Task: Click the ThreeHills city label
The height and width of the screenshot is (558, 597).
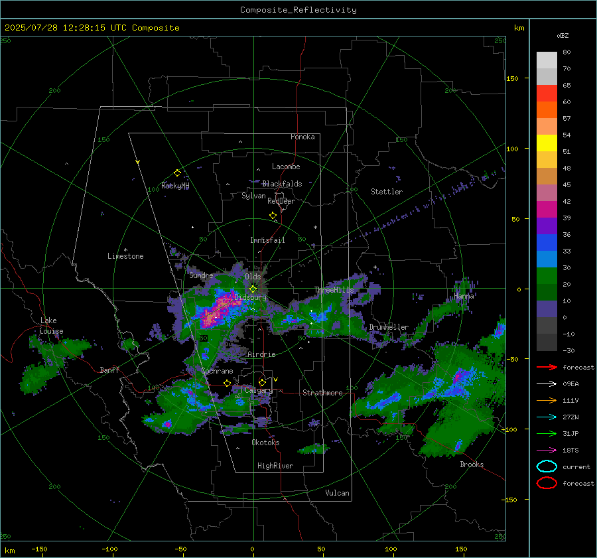Action: point(334,290)
